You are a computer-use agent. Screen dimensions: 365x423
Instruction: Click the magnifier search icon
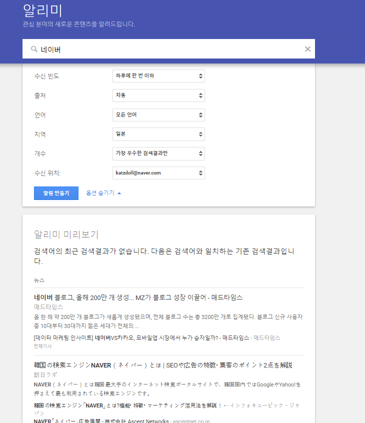(34, 49)
